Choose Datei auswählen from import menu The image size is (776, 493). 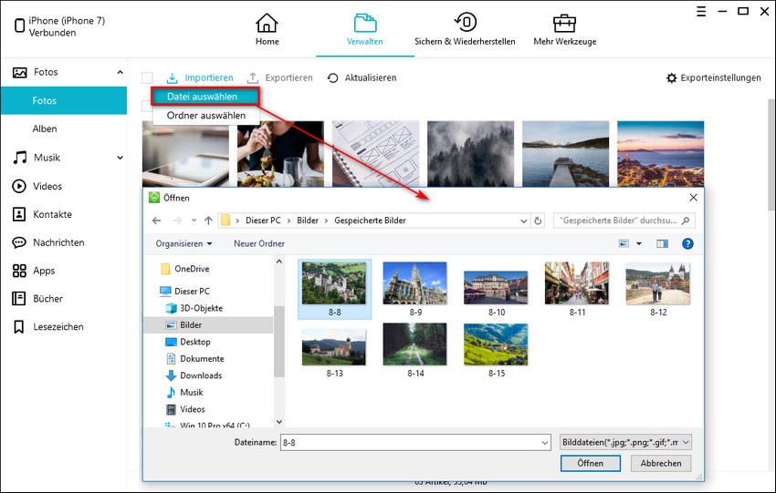tap(205, 97)
